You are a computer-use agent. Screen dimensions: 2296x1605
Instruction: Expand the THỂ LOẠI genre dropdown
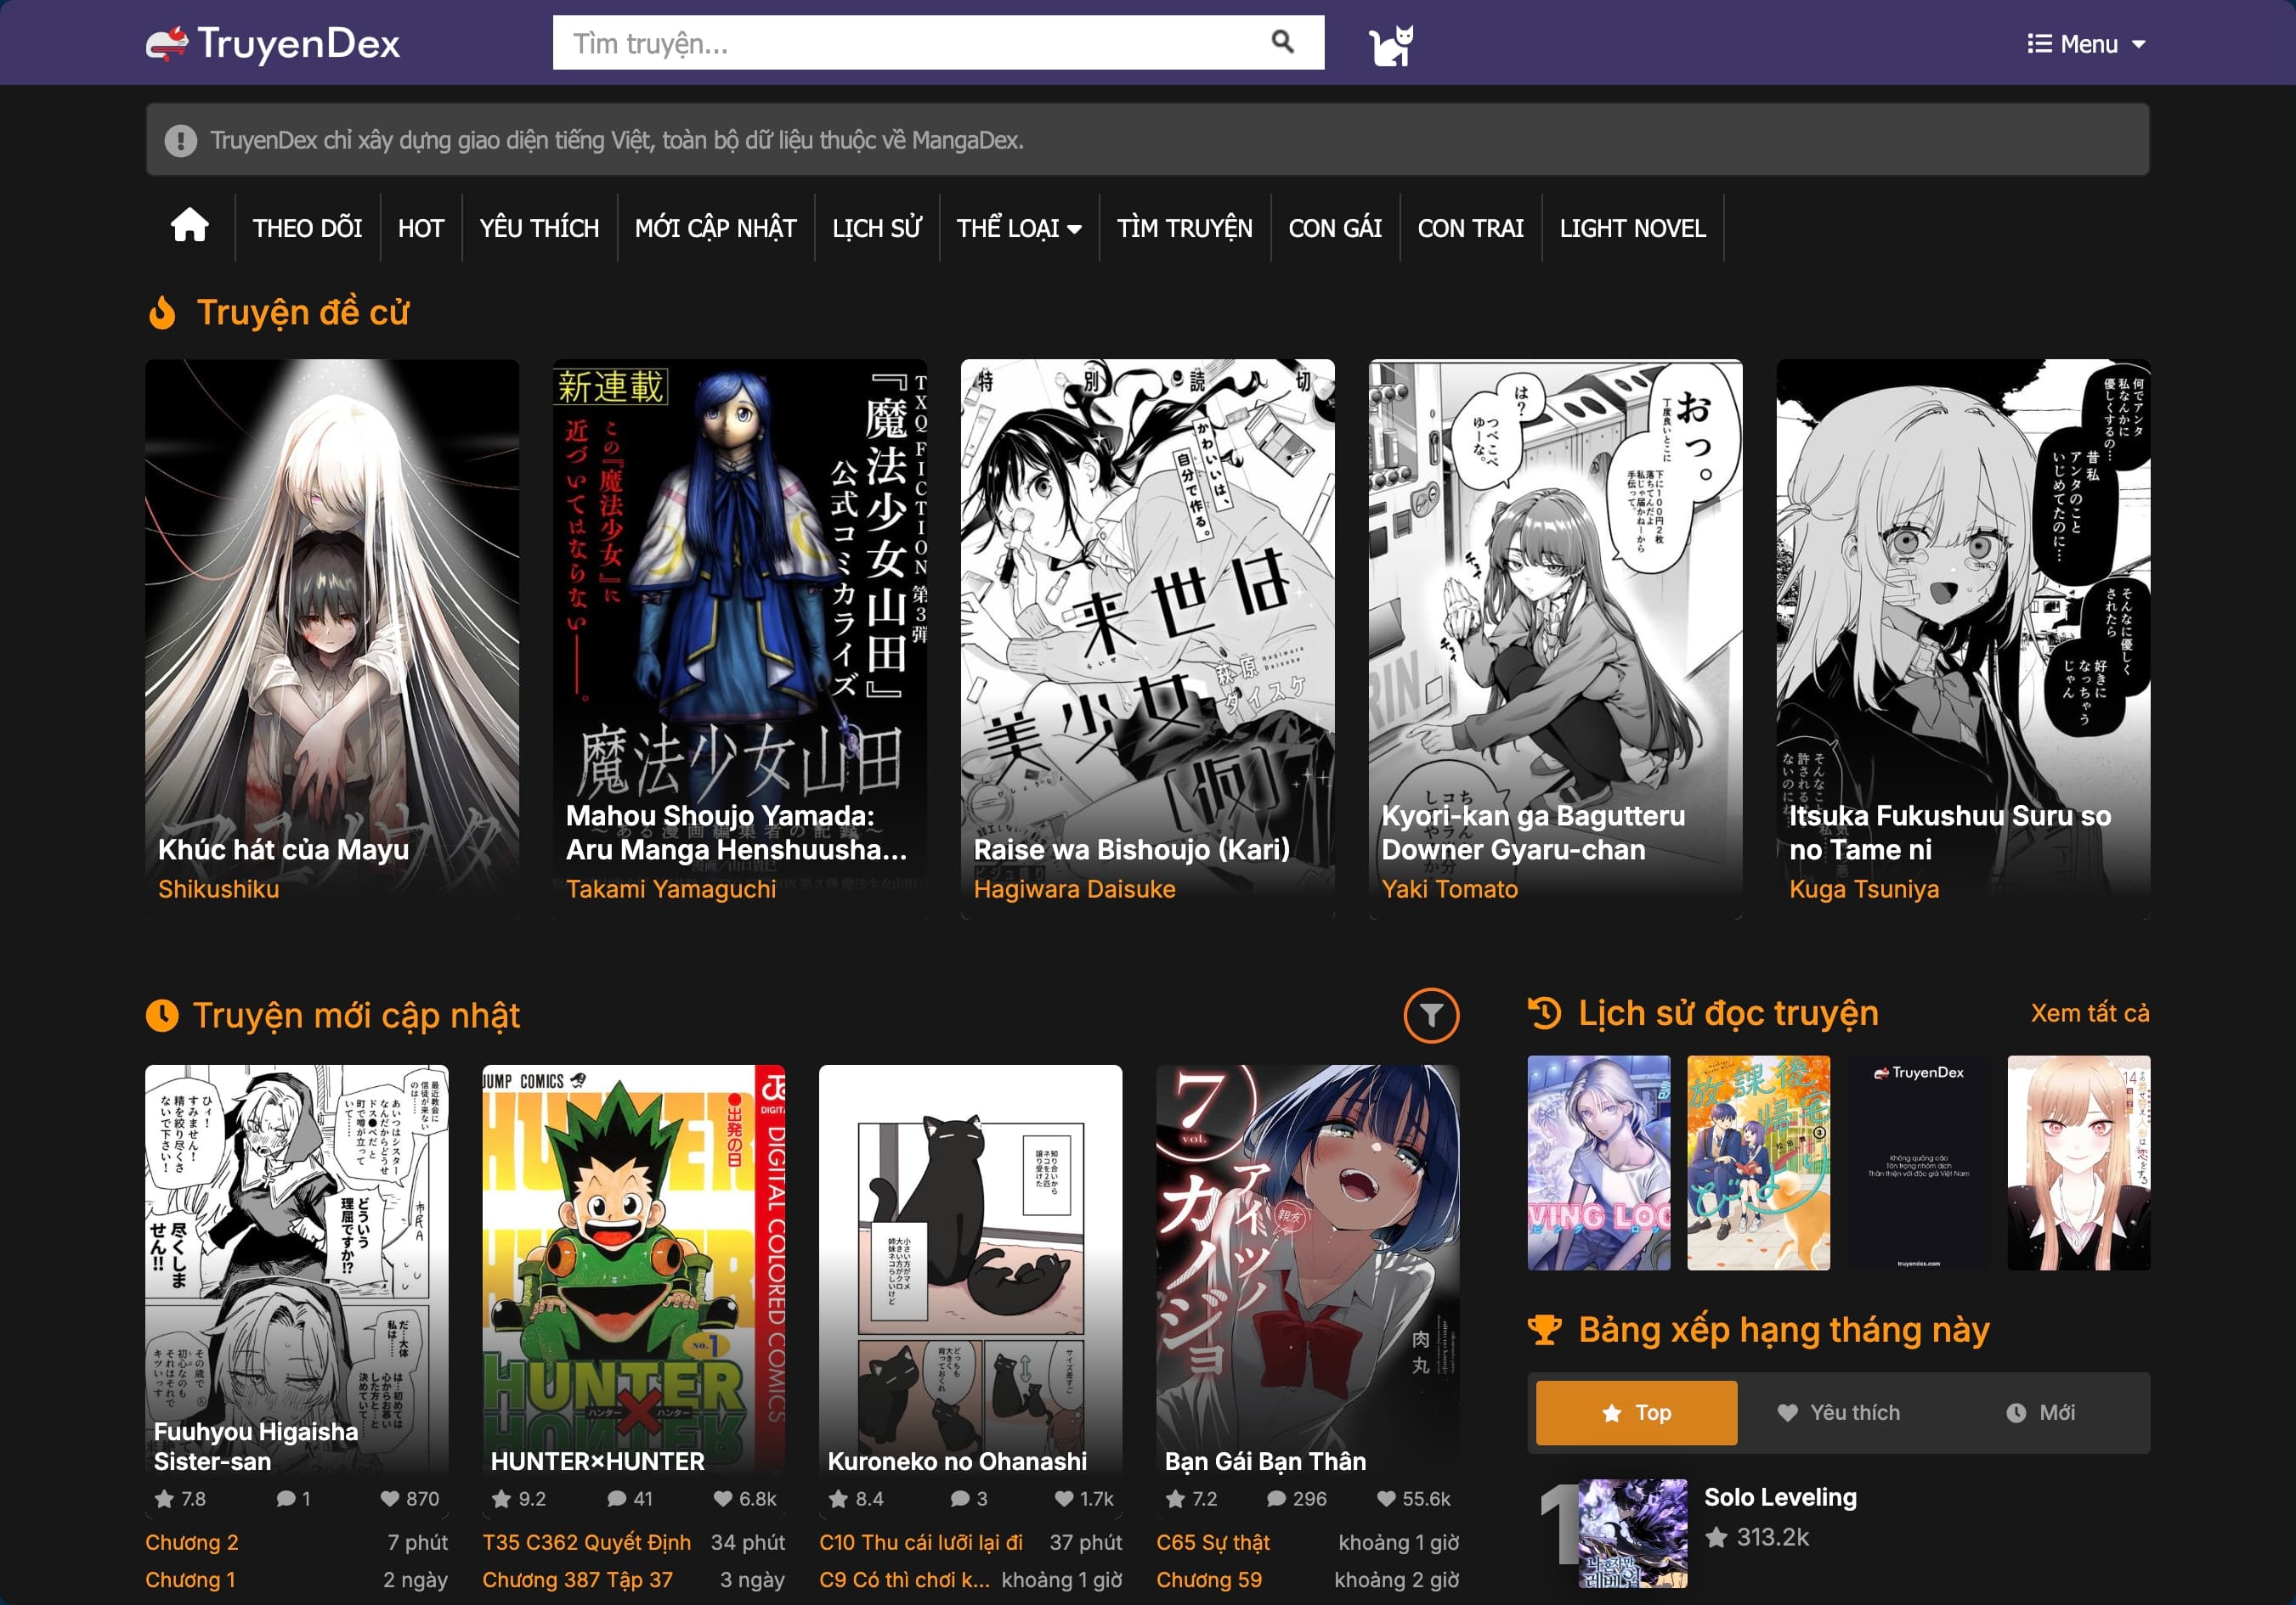(1018, 228)
